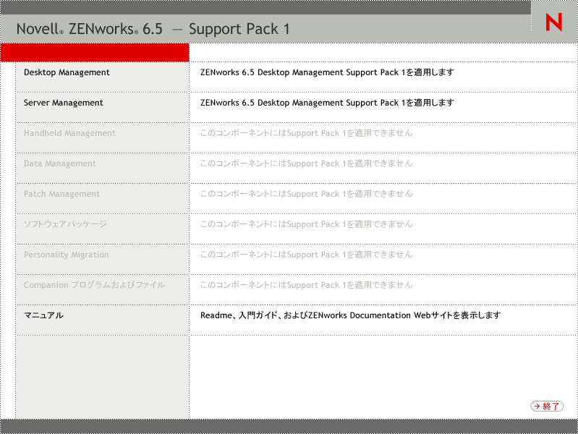Select the Patch Management entry

coord(62,194)
